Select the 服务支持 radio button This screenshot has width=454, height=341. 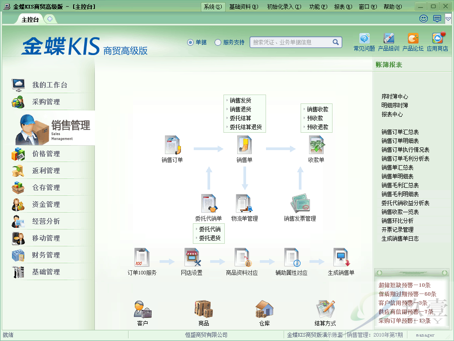click(x=218, y=42)
